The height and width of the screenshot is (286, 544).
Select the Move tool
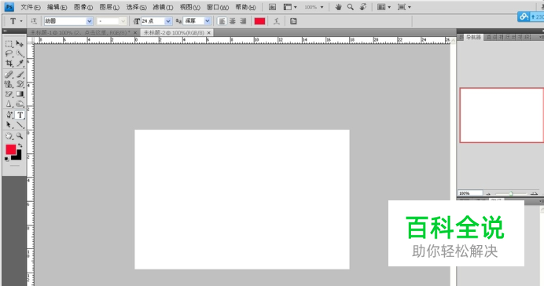(x=20, y=44)
